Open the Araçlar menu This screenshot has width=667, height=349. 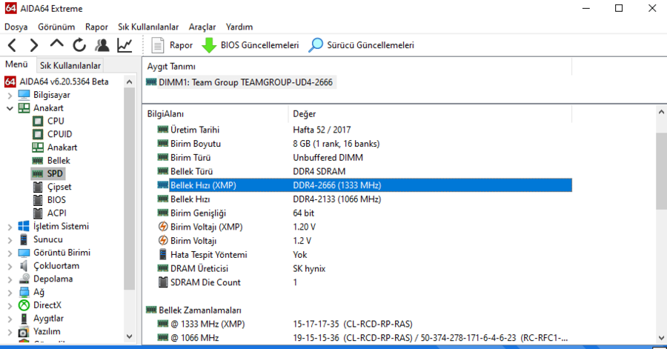(202, 27)
